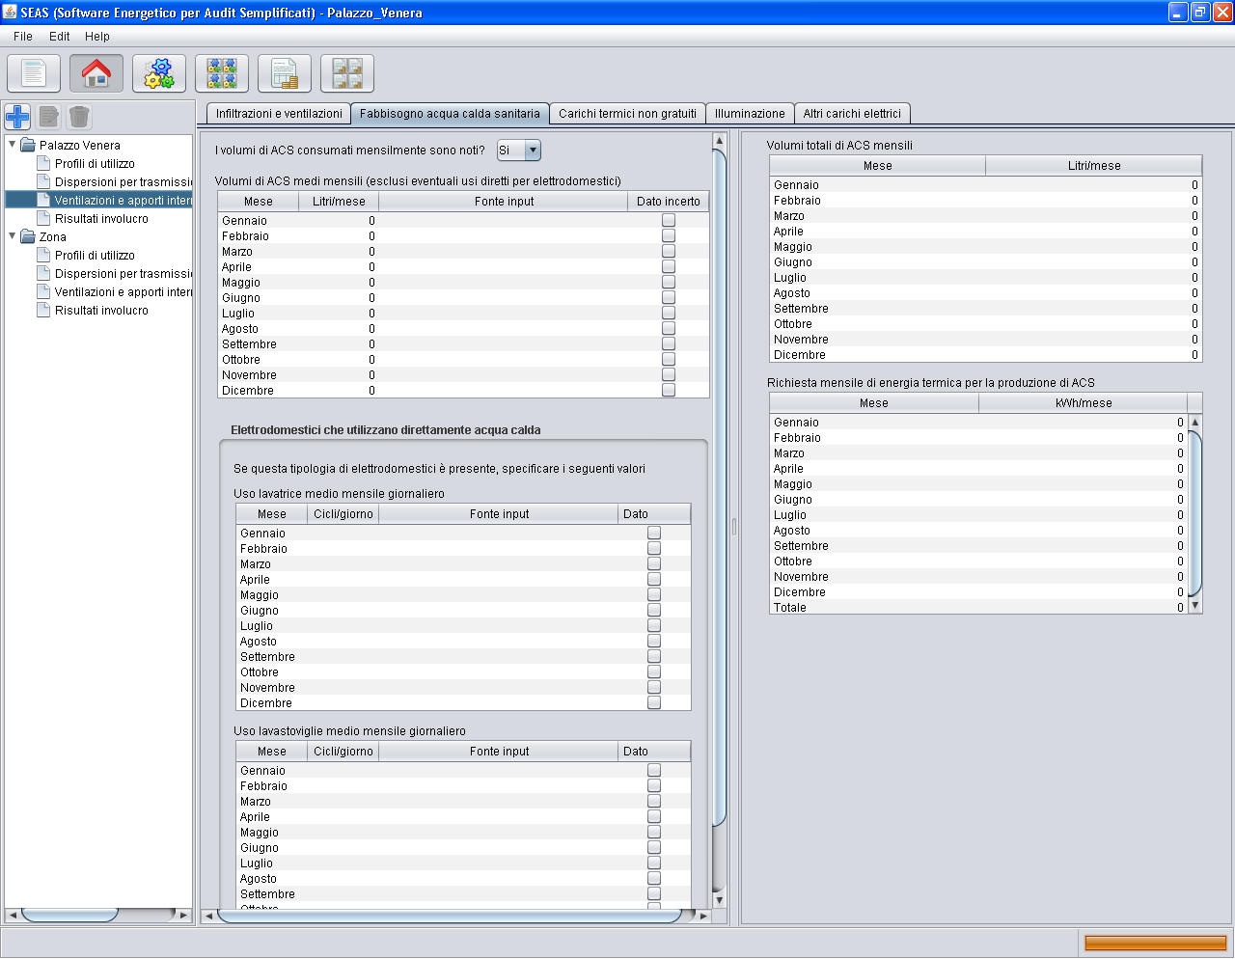Open the Edit menu
The width and height of the screenshot is (1235, 959).
[60, 37]
